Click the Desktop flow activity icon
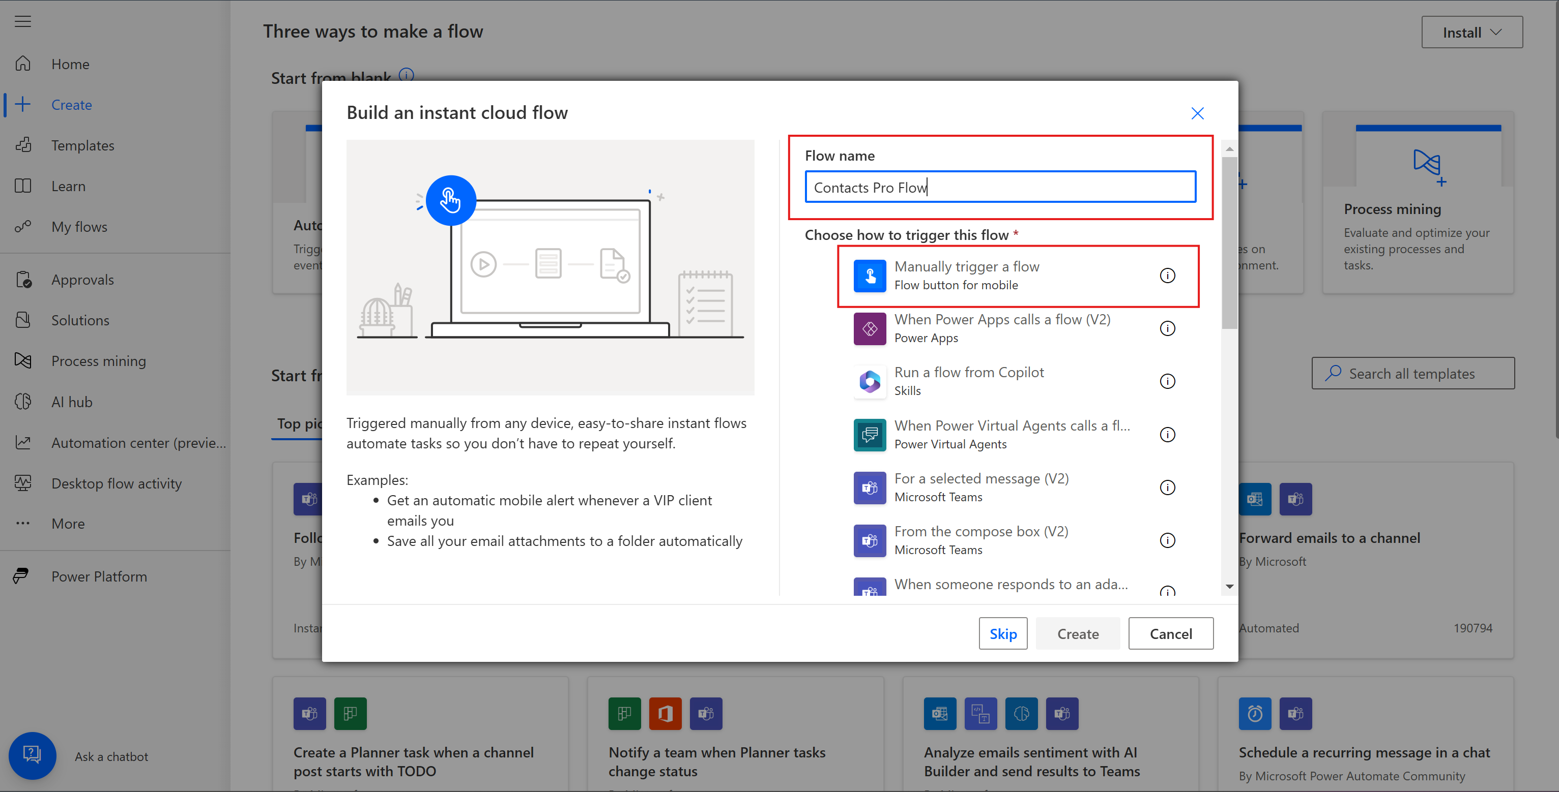The image size is (1559, 792). [x=23, y=483]
